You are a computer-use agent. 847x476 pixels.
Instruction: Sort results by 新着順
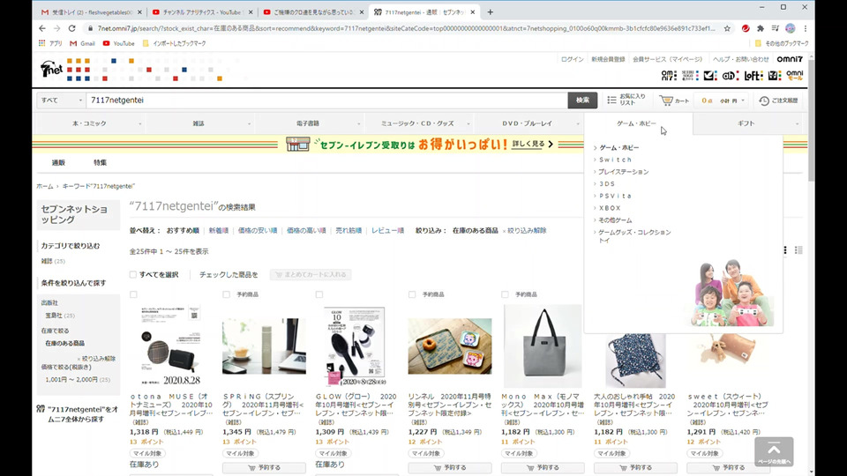pyautogui.click(x=219, y=230)
